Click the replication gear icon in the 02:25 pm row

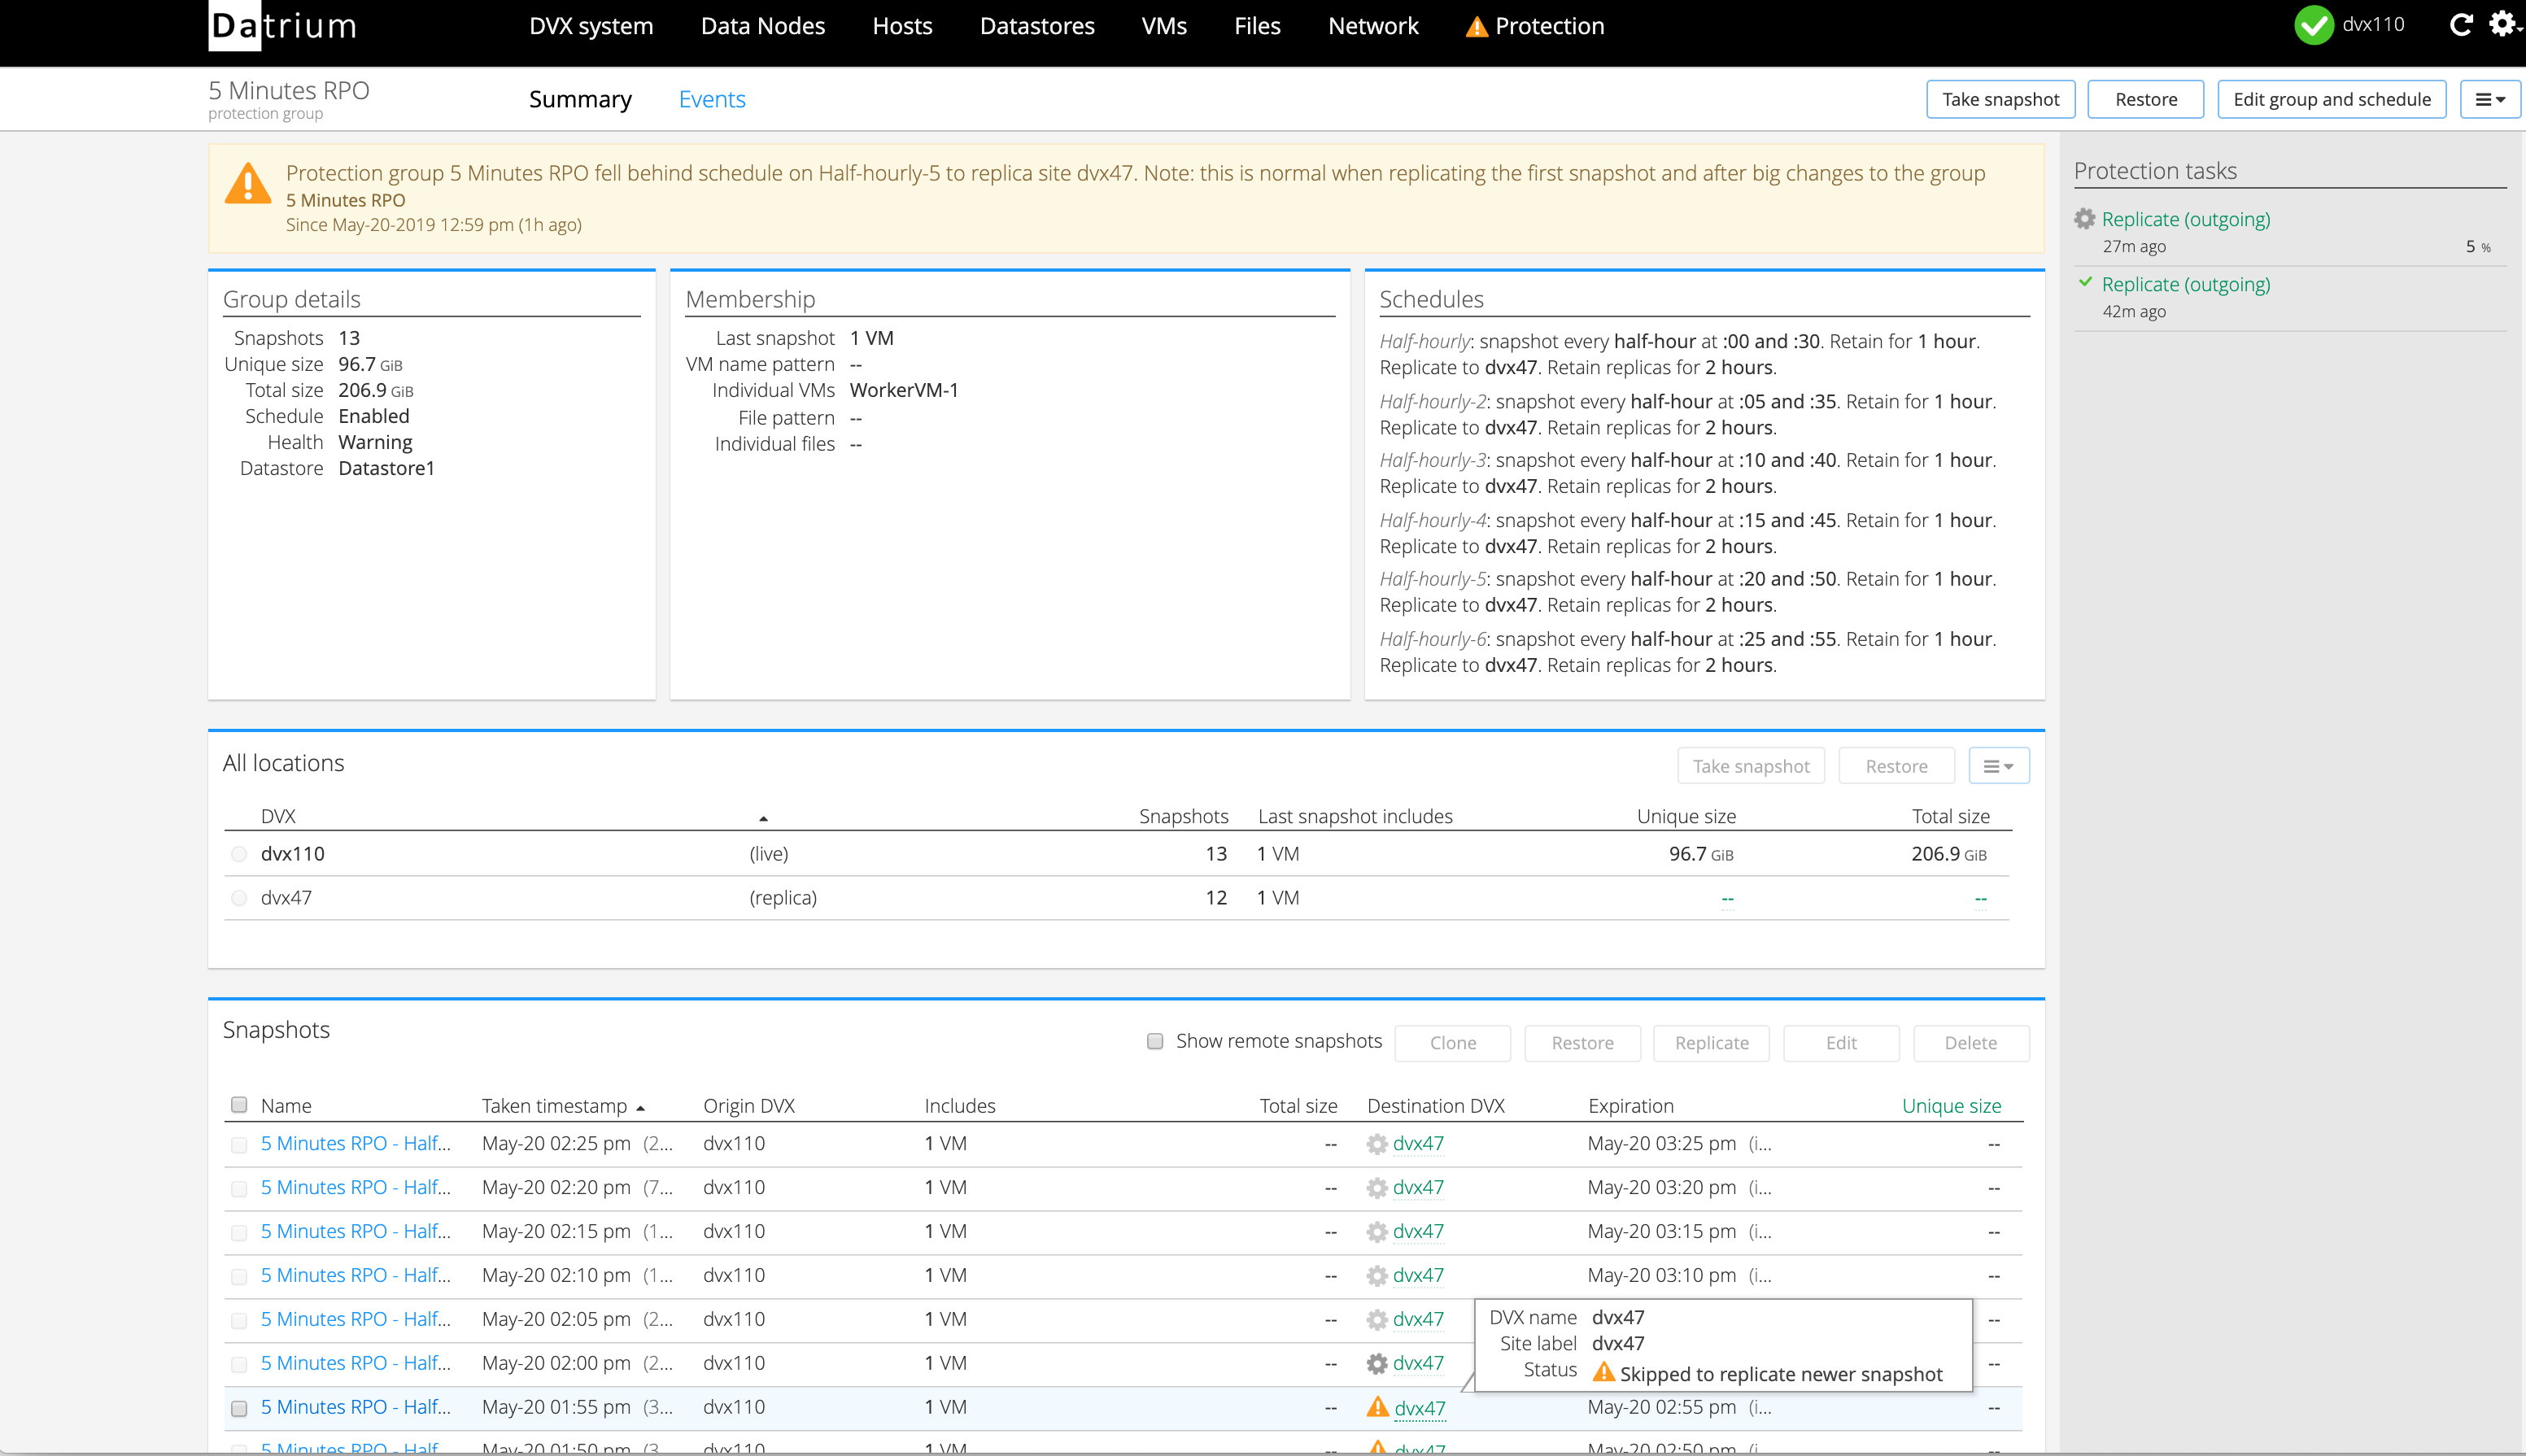tap(1377, 1144)
